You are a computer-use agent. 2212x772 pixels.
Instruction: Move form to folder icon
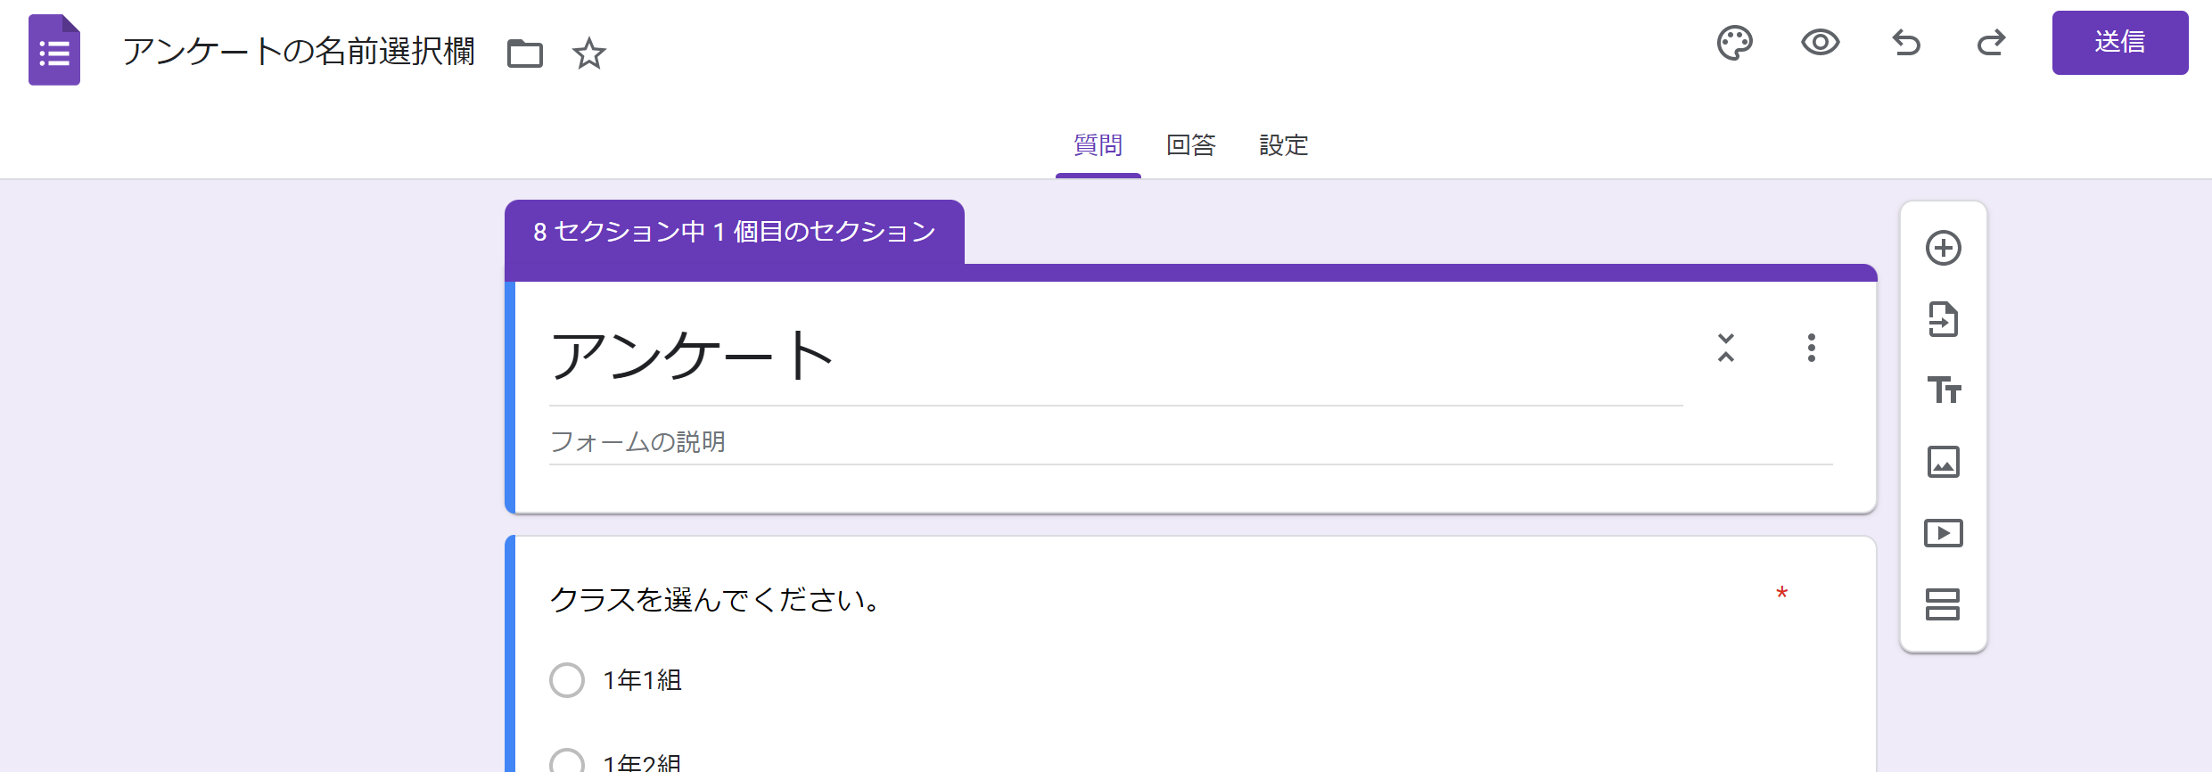(525, 53)
